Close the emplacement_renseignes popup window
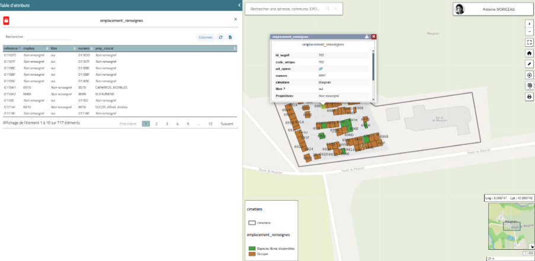 [374, 37]
